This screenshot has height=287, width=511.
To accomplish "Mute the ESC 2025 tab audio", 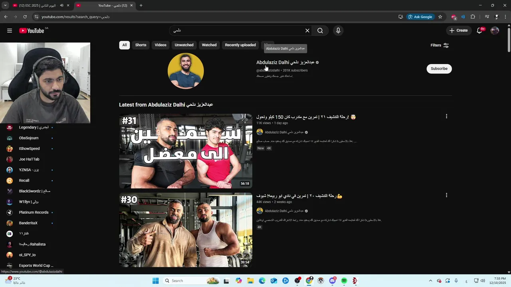I will point(61,6).
